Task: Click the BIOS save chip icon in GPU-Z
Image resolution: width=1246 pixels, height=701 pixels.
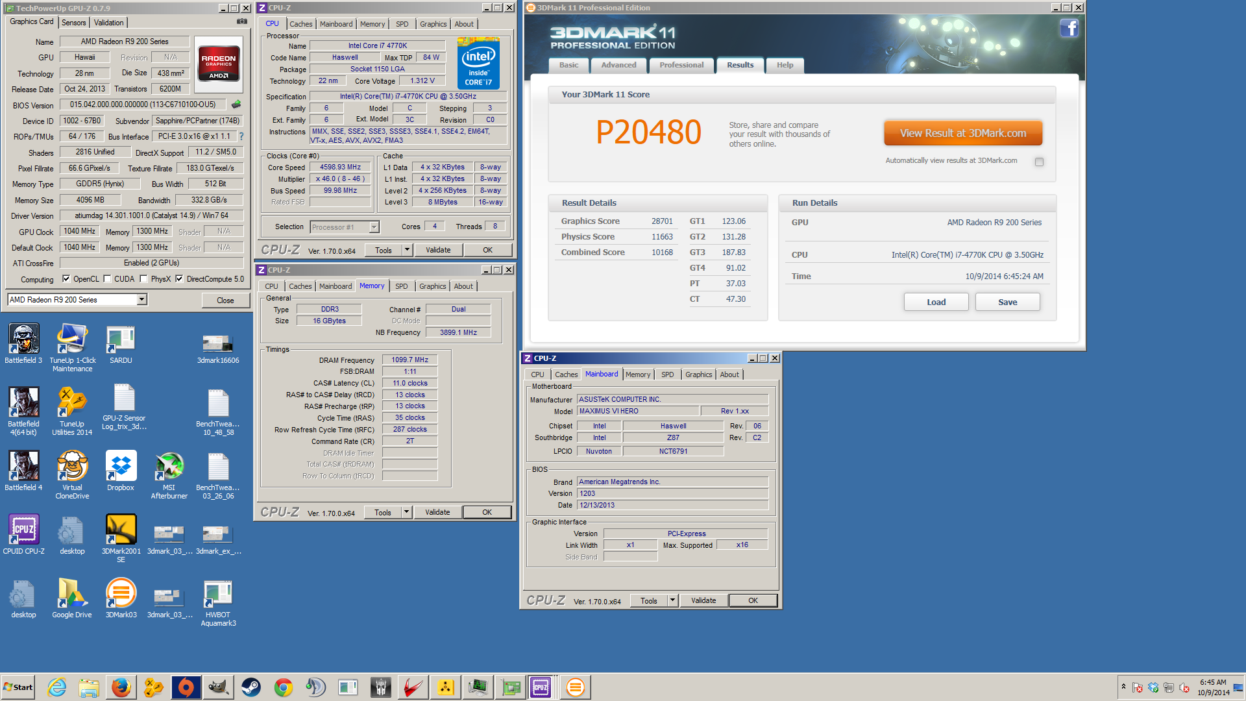Action: point(236,105)
